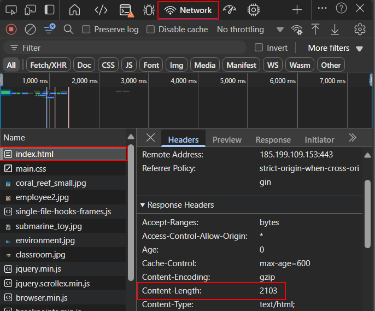Select classroom.jpg request
375x311 pixels.
(63, 255)
